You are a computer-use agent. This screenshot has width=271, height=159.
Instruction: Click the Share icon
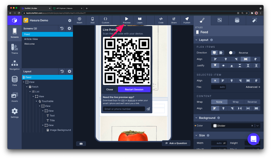click(174, 20)
